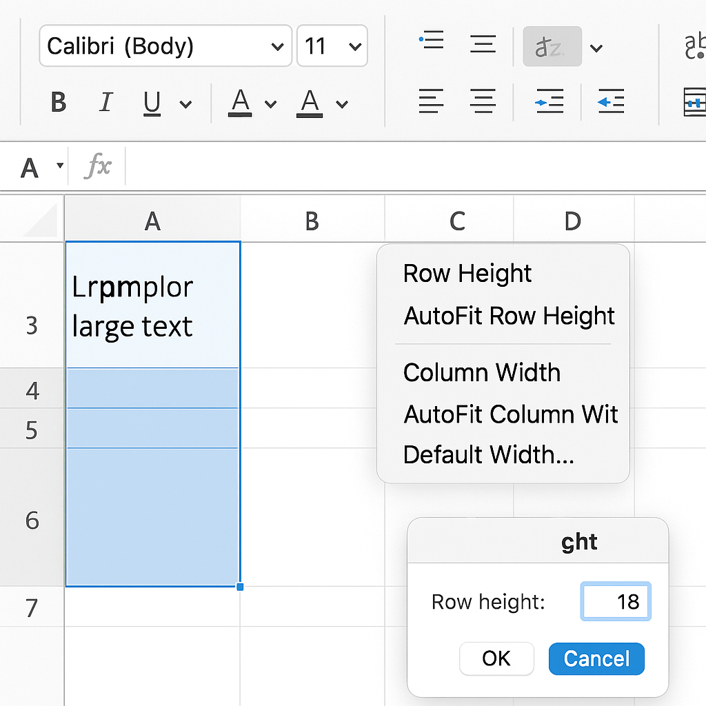Viewport: 706px width, 706px height.
Task: Select Column Width in the context menu
Action: tap(481, 373)
